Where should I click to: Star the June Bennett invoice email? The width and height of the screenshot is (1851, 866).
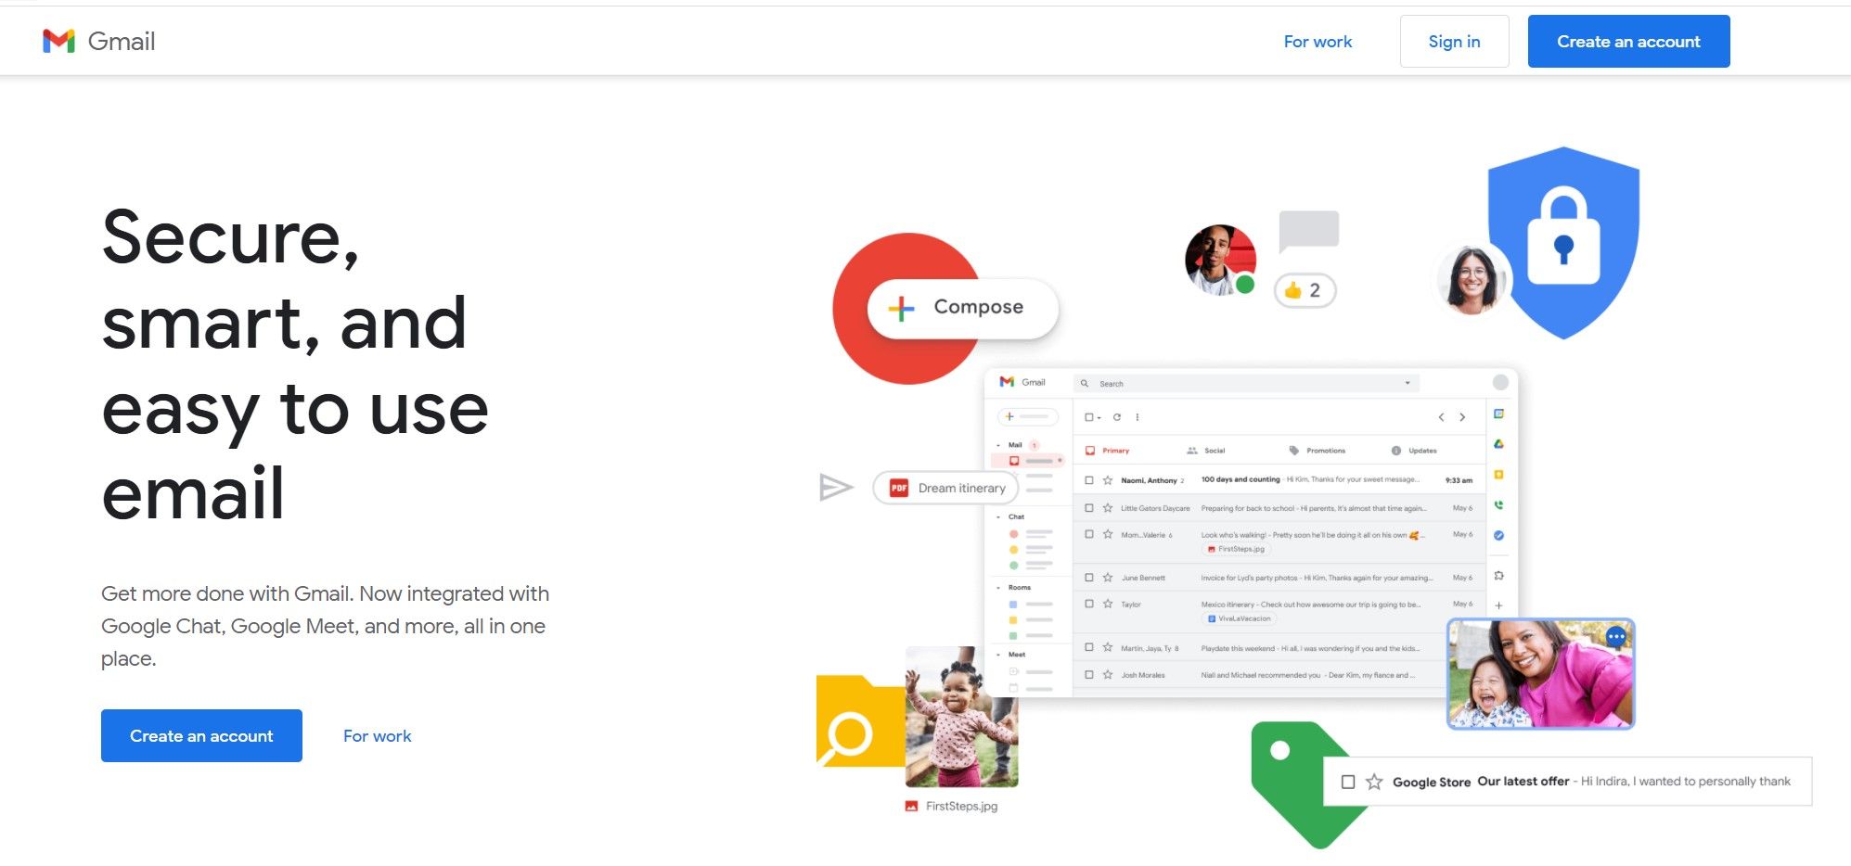(x=1107, y=578)
